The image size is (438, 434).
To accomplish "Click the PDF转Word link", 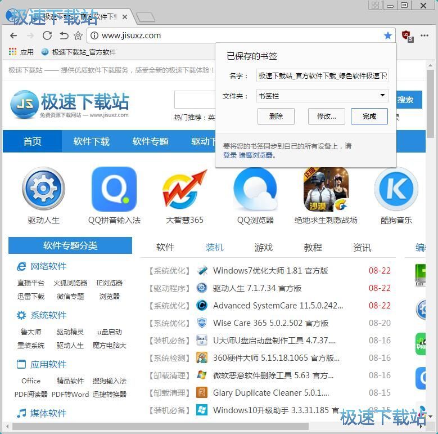I will point(70,394).
